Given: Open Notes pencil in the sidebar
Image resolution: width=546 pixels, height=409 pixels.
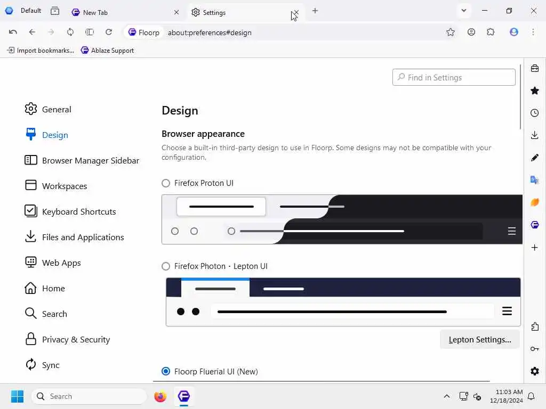Looking at the screenshot, I should (534, 158).
